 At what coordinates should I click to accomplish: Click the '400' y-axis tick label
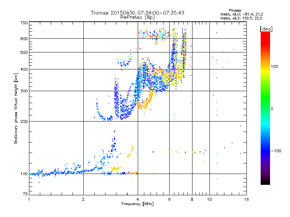pyautogui.click(x=24, y=69)
